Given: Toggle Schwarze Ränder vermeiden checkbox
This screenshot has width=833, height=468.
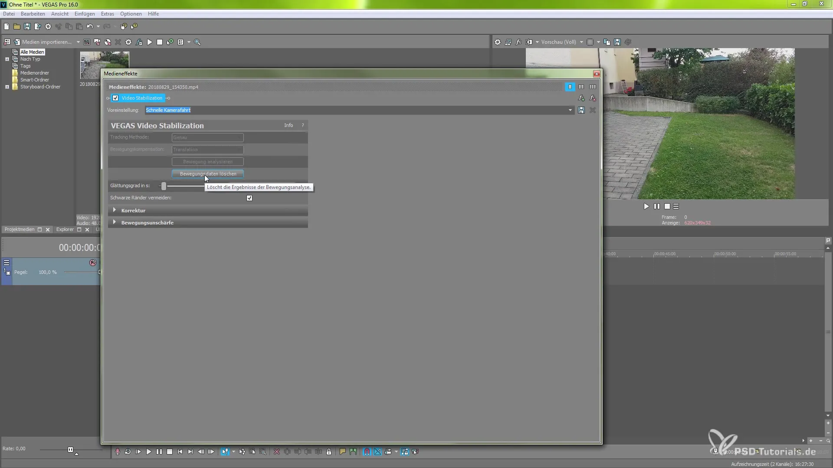Looking at the screenshot, I should click(249, 198).
